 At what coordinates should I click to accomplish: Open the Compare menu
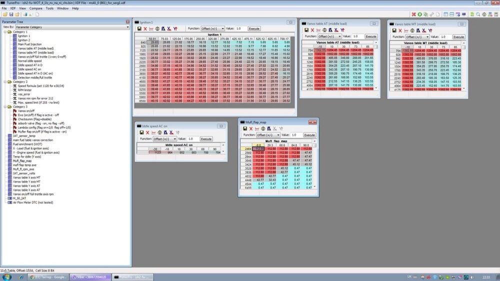[35, 8]
